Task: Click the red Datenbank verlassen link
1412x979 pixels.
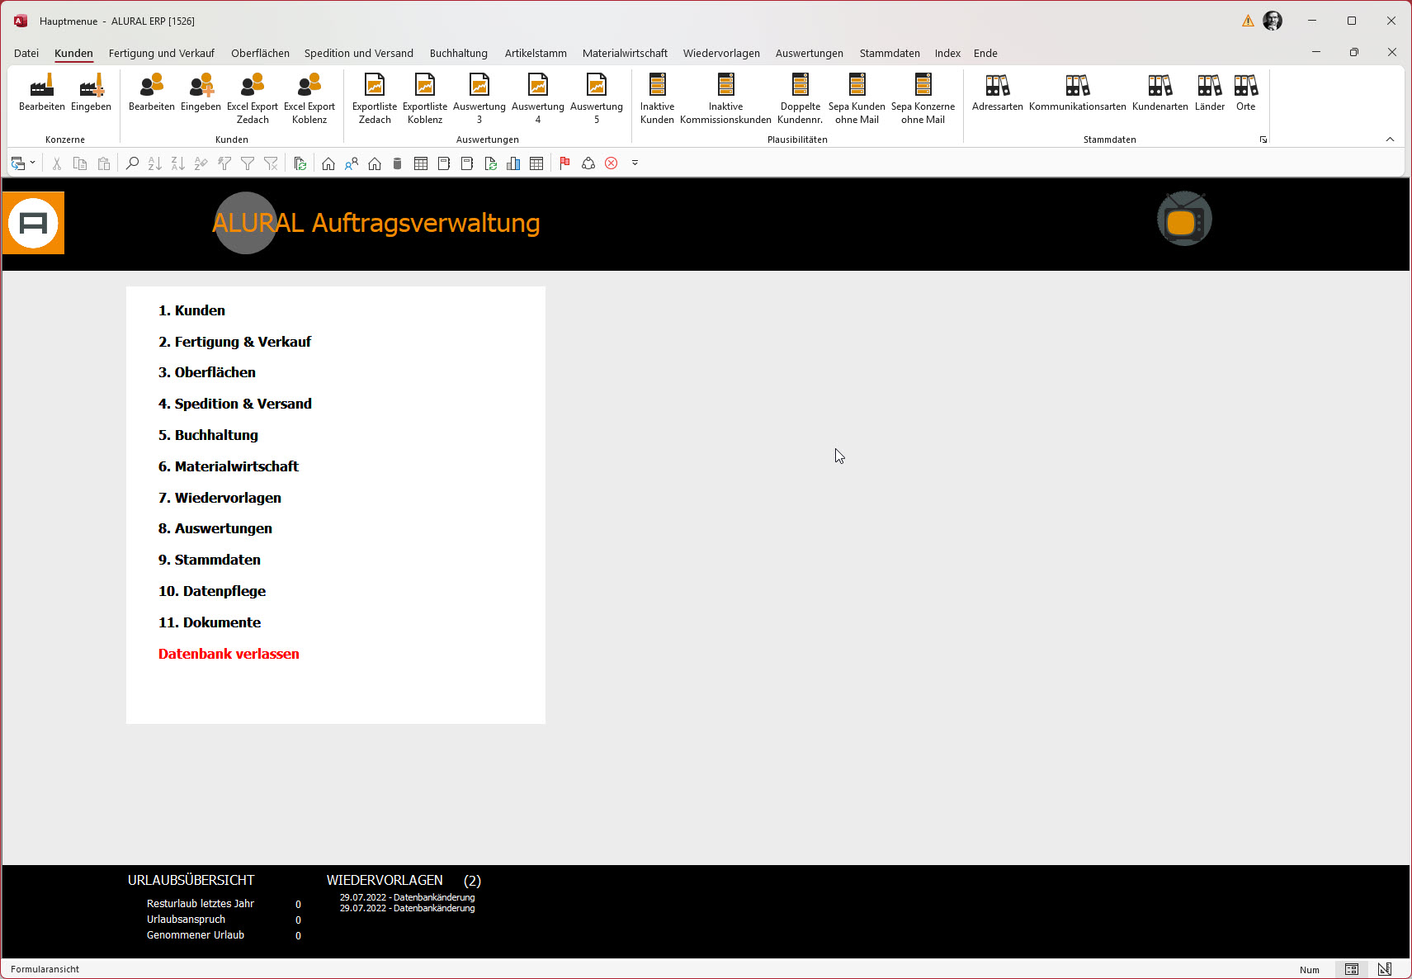Action: 229,654
